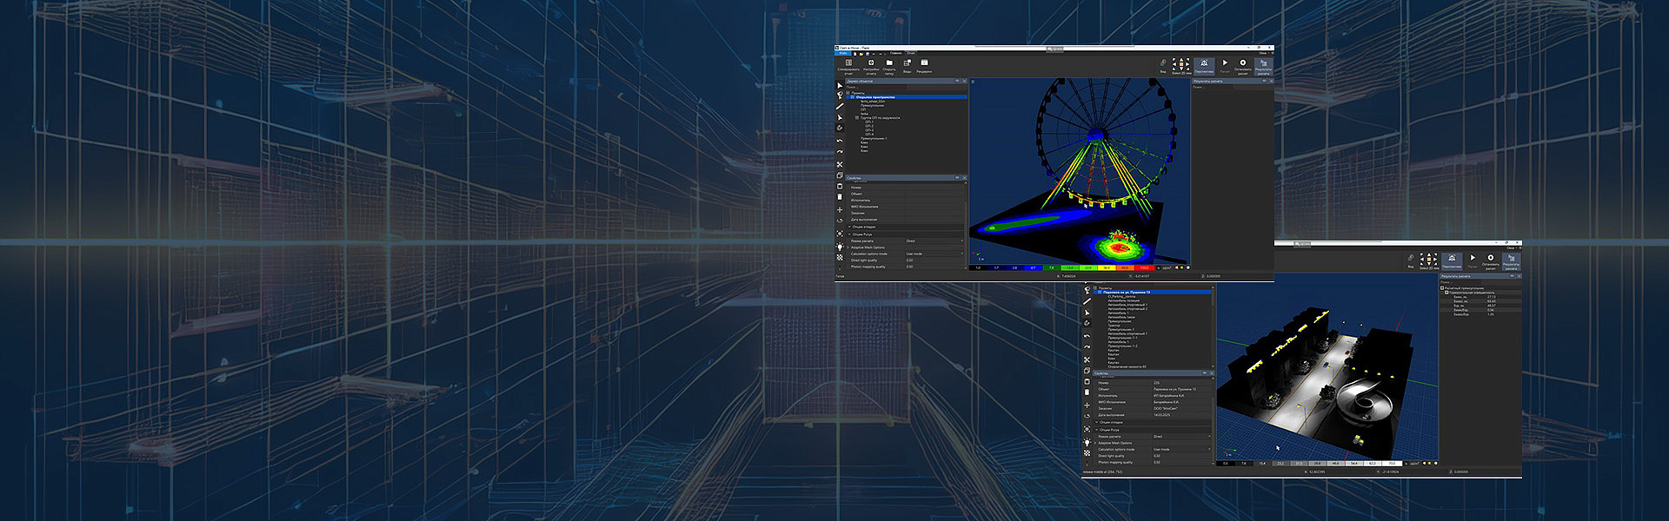Viewport: 1669px width, 521px height.
Task: Toggle Perspective view in the top window
Action: pos(1204,65)
